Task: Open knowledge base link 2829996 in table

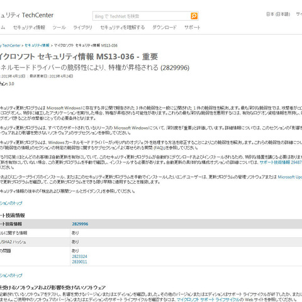Action: 80,224
